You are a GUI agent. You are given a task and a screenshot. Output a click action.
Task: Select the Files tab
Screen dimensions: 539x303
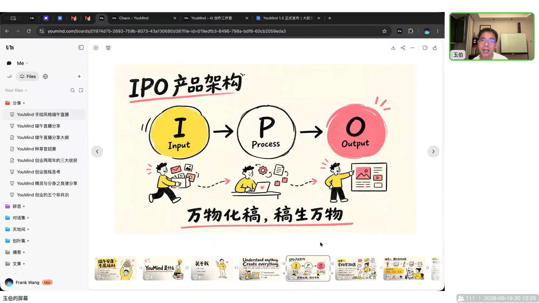tap(28, 76)
